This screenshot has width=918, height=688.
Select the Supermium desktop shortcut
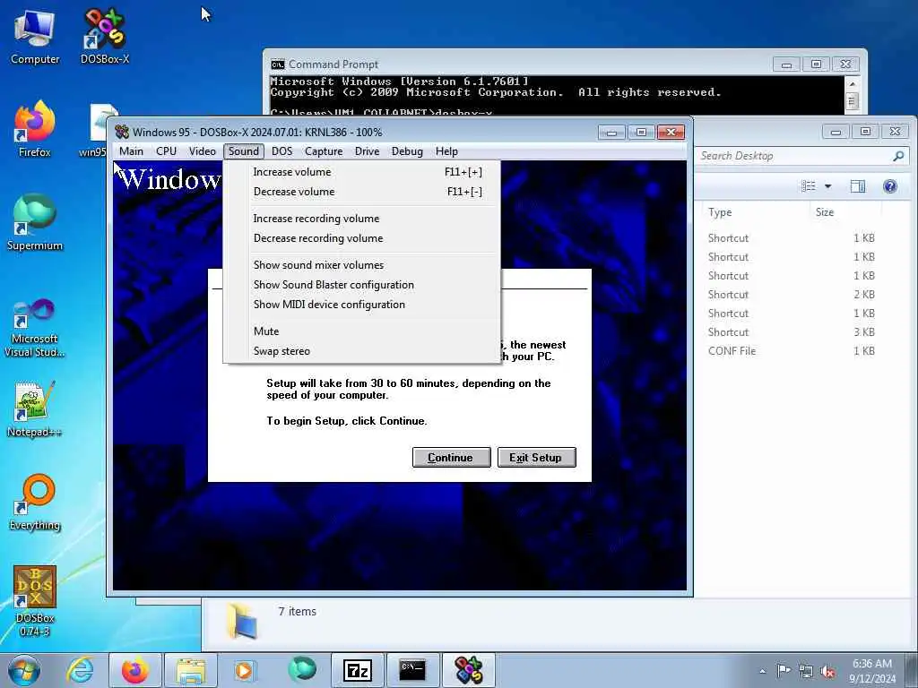coord(35,223)
